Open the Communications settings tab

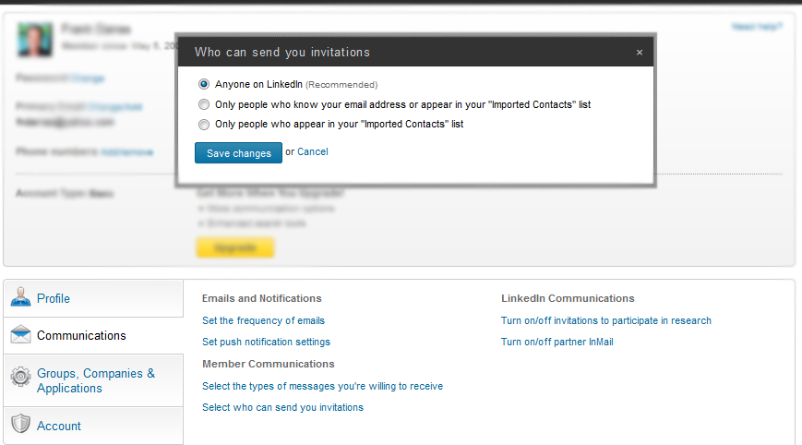93,335
